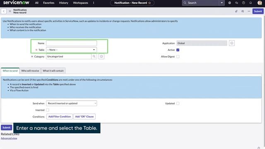Click the global Search field
Screen dimensions: 265x149
[x=200, y=3]
